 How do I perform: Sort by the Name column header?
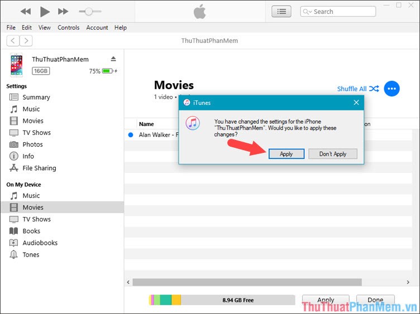[146, 124]
